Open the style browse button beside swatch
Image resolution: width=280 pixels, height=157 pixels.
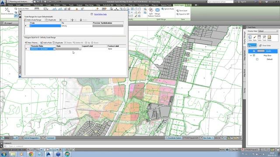[80, 49]
